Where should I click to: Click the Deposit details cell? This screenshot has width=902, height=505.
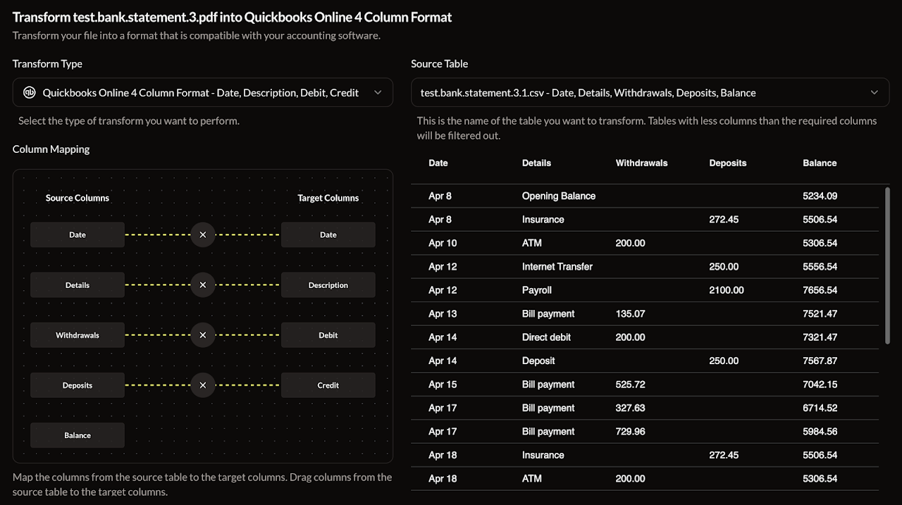[x=538, y=361]
